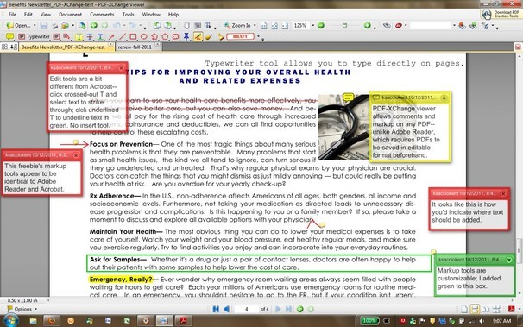Select the Hand tool
The width and height of the screenshot is (523, 327).
tap(186, 25)
